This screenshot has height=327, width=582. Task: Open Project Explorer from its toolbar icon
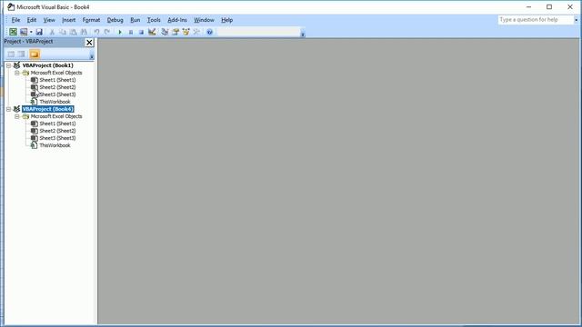pos(165,33)
